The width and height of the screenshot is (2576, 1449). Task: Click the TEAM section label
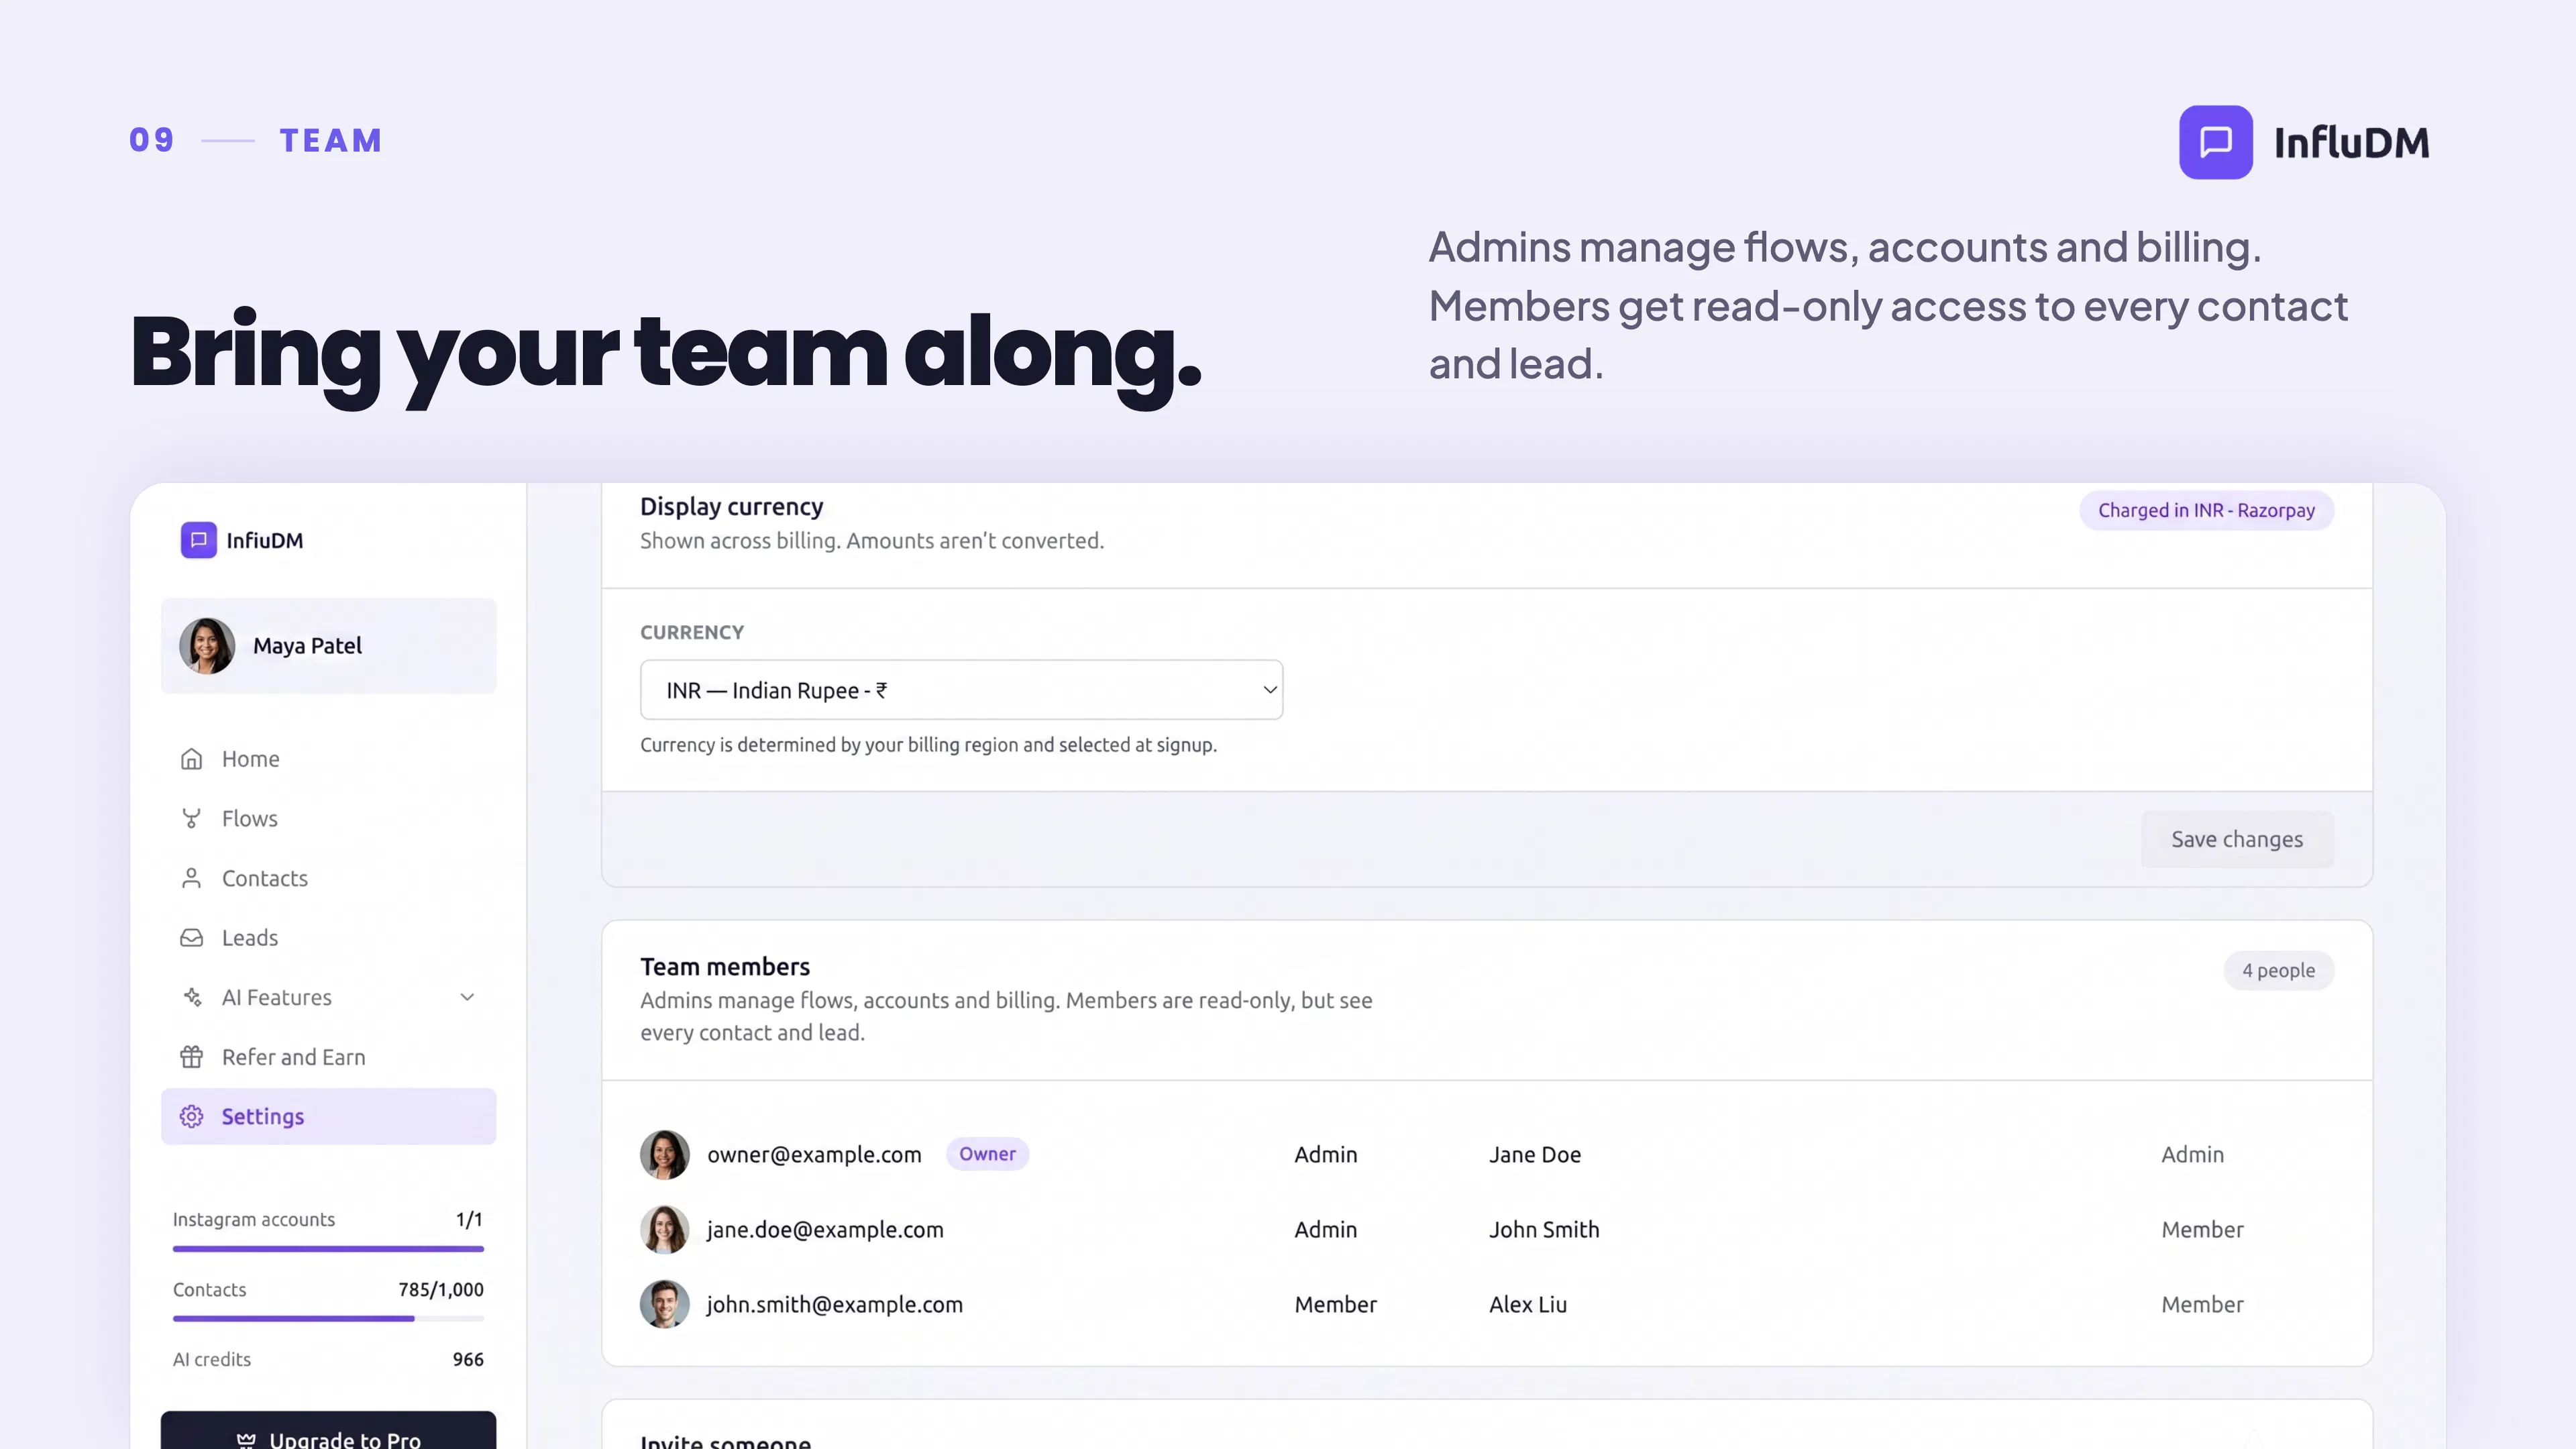[x=331, y=140]
